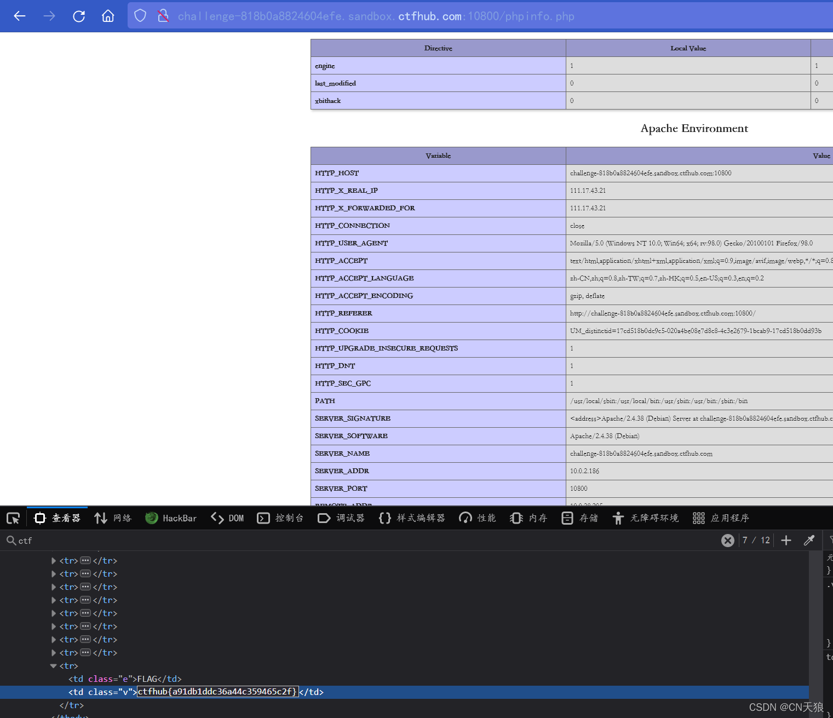Reload the page with the refresh icon
Viewport: 833px width, 718px height.
[x=79, y=16]
